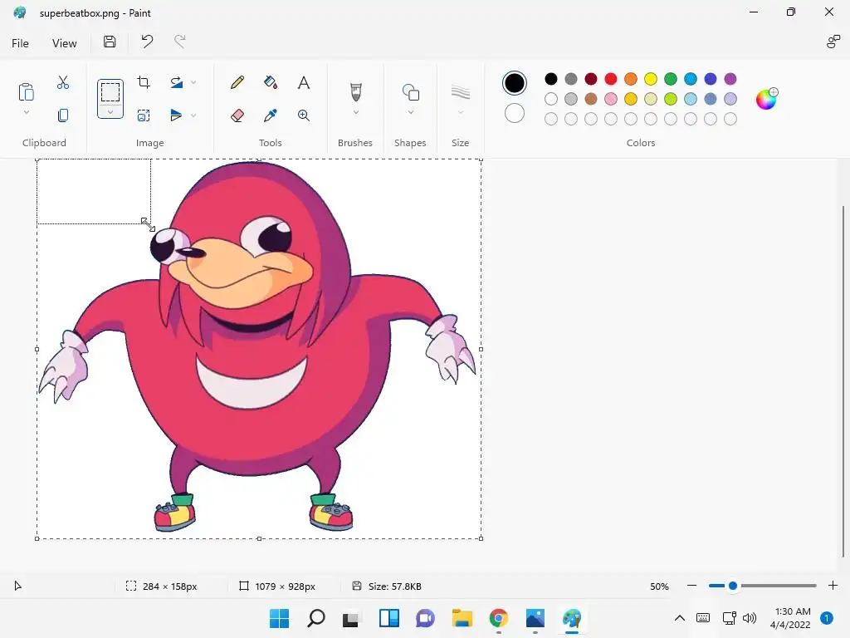The image size is (850, 638).
Task: Click the Flip icon
Action: click(176, 115)
